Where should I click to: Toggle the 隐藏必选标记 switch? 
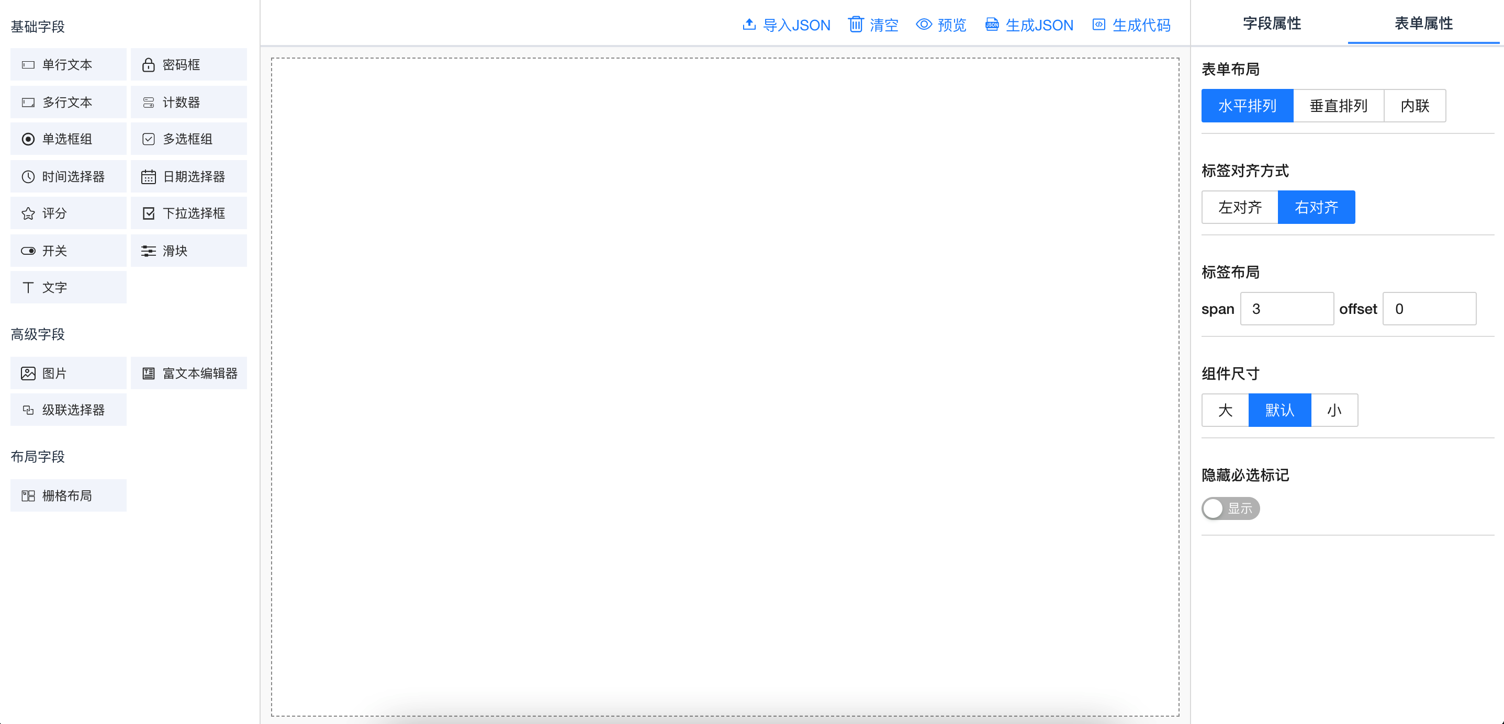1230,508
